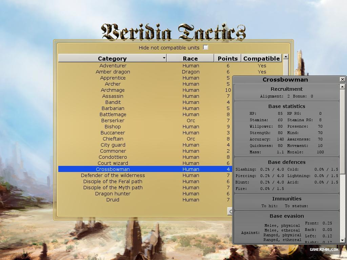The width and height of the screenshot is (347, 260).
Task: Click the Recruitment section heading
Action: [x=287, y=89]
